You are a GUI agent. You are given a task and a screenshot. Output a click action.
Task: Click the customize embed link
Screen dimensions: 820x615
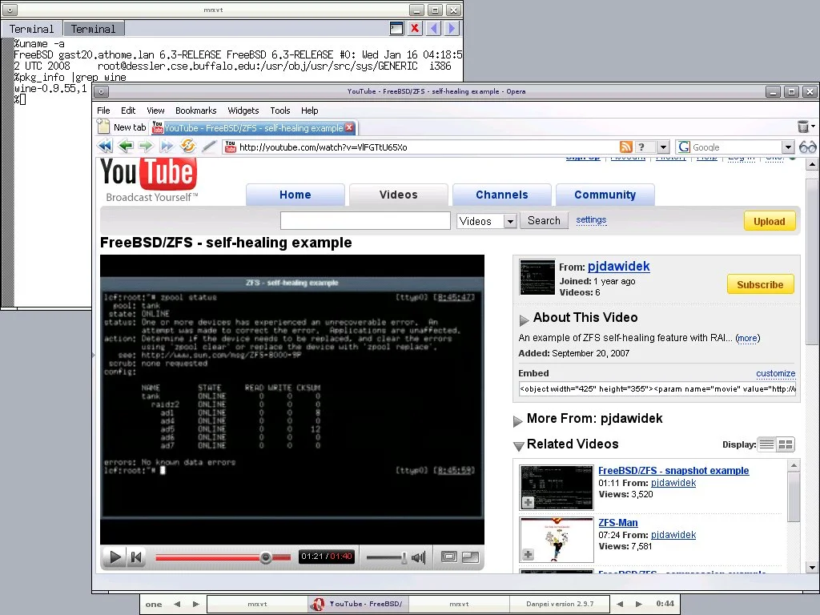click(775, 373)
